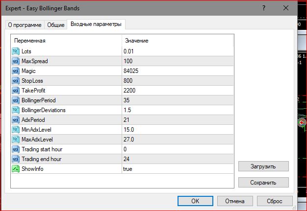
Task: Click the Отмена button
Action: [235, 201]
